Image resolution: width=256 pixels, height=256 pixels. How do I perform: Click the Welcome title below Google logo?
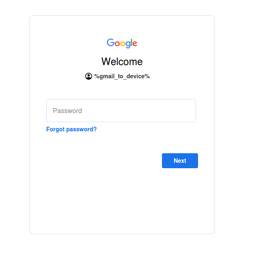click(122, 62)
